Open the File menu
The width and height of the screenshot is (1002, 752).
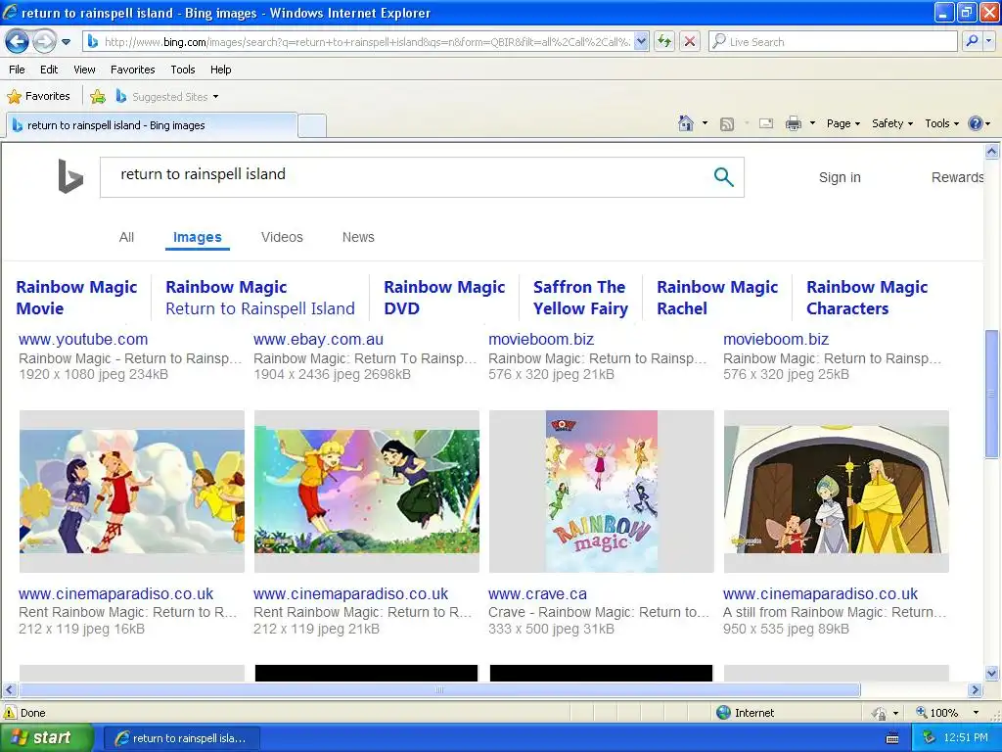[x=17, y=70]
